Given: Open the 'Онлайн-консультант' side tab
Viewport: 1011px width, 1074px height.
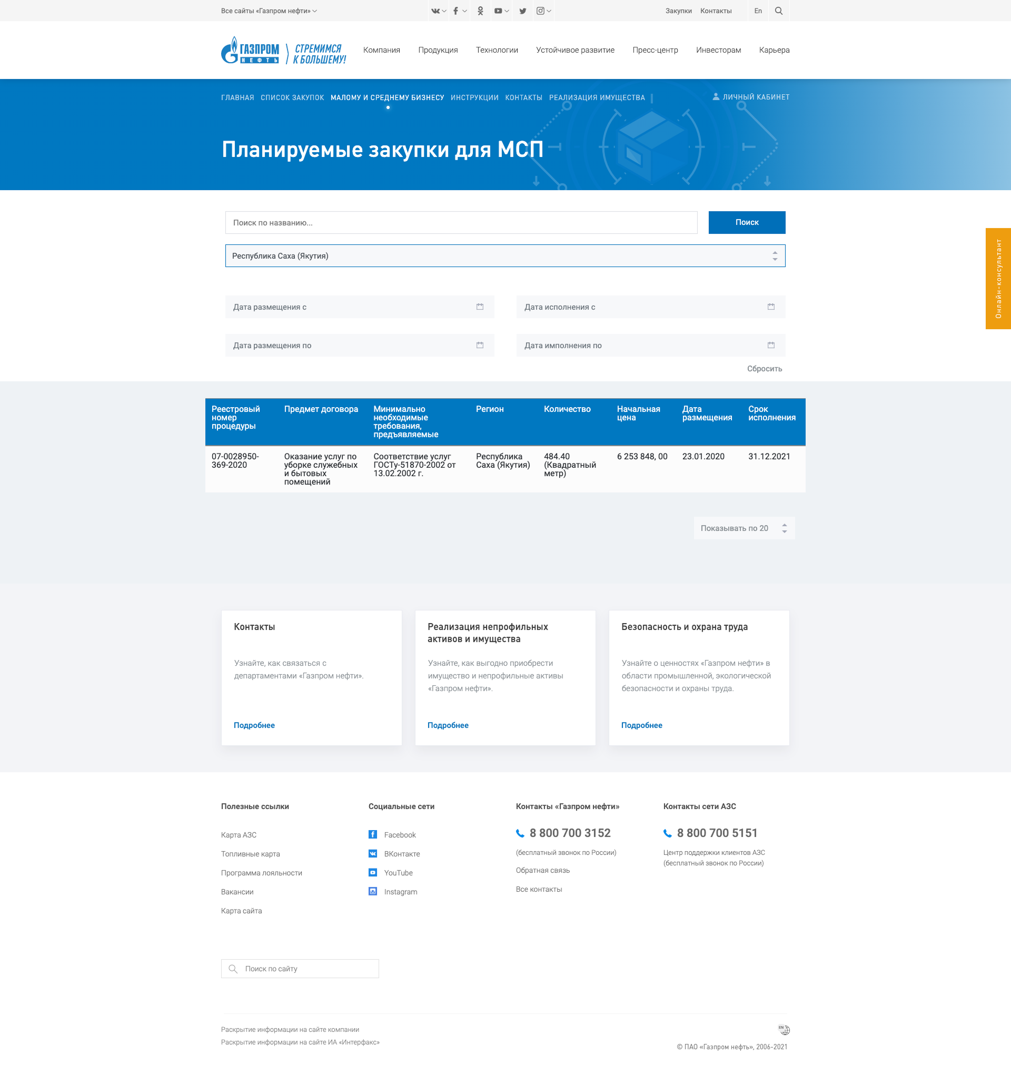Looking at the screenshot, I should pyautogui.click(x=997, y=279).
